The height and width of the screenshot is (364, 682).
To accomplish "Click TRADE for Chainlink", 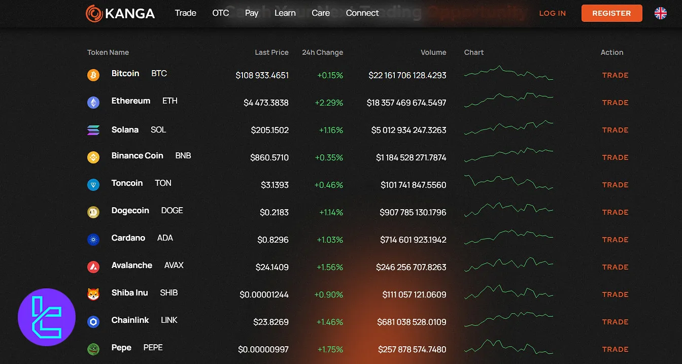I will [x=615, y=322].
